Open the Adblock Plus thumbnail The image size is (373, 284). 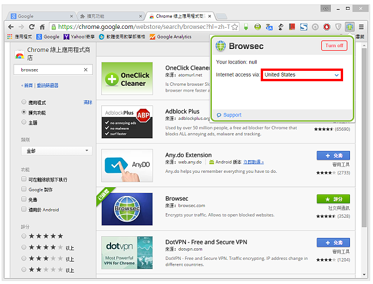coord(127,122)
